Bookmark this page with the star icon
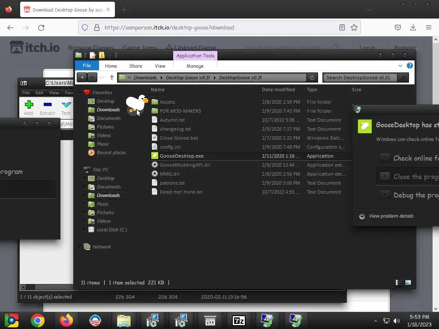Image resolution: width=439 pixels, height=329 pixels. pos(354,27)
